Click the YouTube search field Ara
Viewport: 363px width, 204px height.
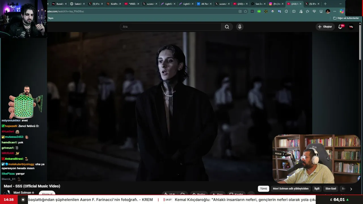coord(170,27)
